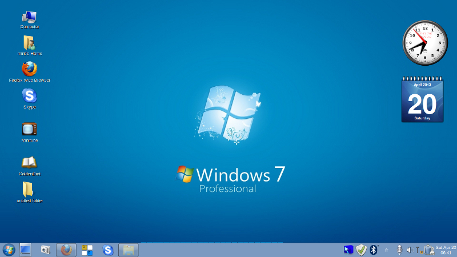Open the Sat Apr 20 taskbar clock
Viewport: 457px width, 257px height.
pyautogui.click(x=446, y=250)
